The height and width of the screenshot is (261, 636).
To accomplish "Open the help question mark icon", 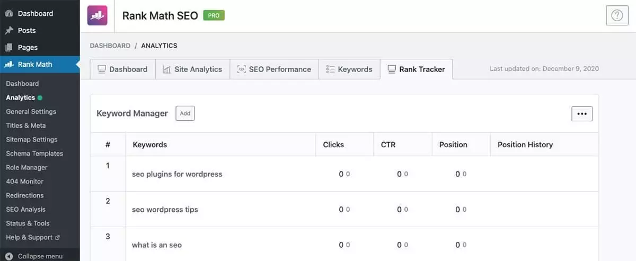I will coord(617,16).
